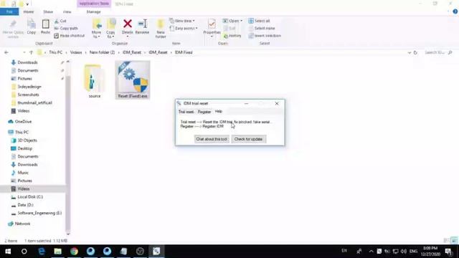Expand the Easy access dropdown

click(x=184, y=29)
